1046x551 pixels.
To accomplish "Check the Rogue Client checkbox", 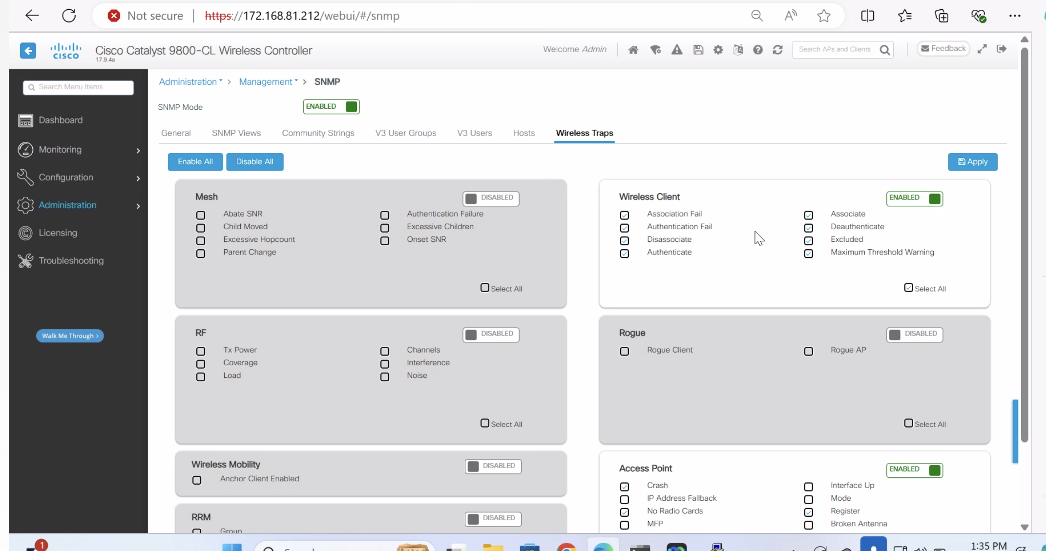I will tap(625, 351).
